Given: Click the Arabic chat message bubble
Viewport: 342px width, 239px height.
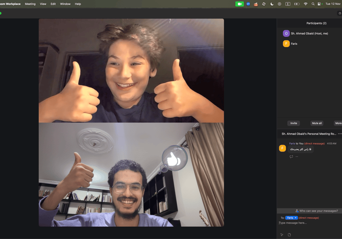Looking at the screenshot, I should coord(301,149).
